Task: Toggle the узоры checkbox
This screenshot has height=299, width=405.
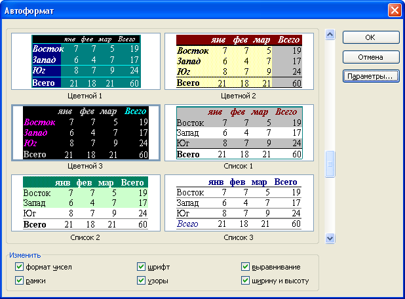Action: pyautogui.click(x=141, y=281)
